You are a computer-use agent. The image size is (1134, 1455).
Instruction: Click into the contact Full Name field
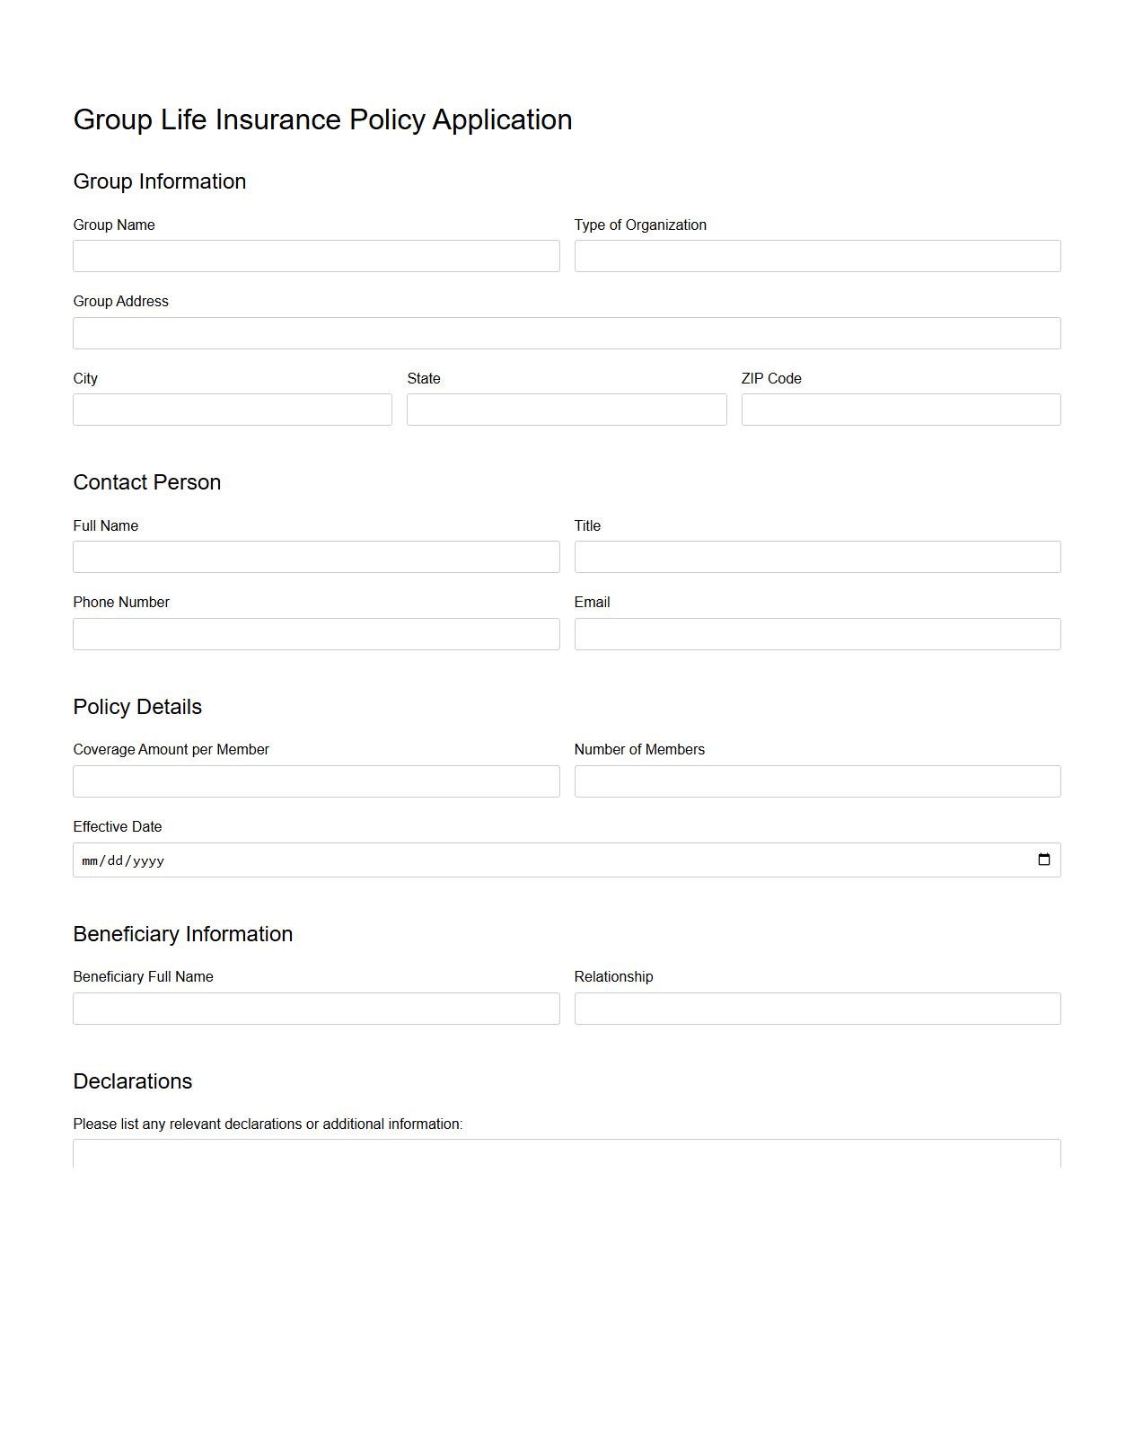pyautogui.click(x=316, y=557)
